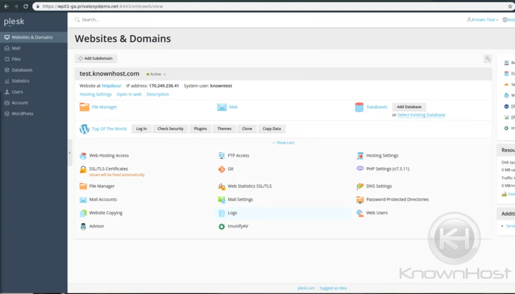Viewport: 515px width, 294px height.
Task: Open the Known Test user menu
Action: 483,20
